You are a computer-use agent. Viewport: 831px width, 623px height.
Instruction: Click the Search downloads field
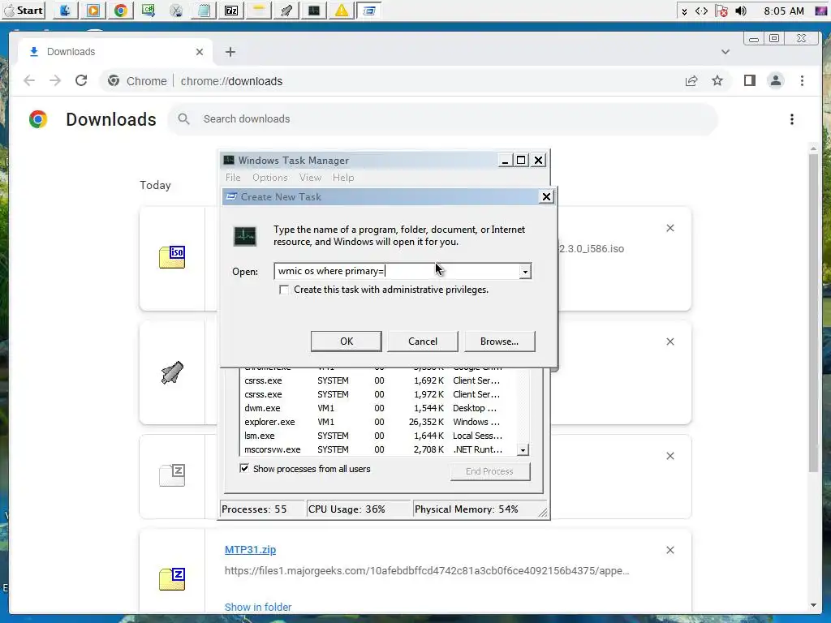442,119
